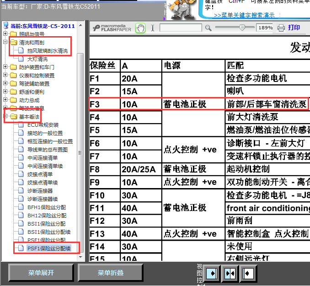
Task: Open BFH1保险丝分配 tree item
Action: pos(47,207)
